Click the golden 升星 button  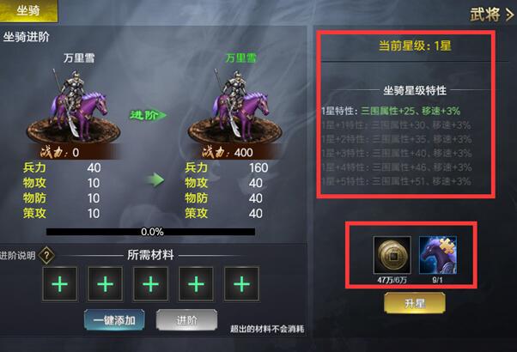[415, 303]
